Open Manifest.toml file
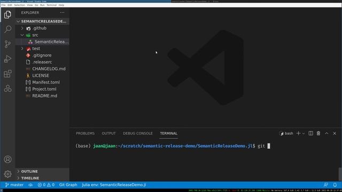The image size is (342, 192). [42, 82]
